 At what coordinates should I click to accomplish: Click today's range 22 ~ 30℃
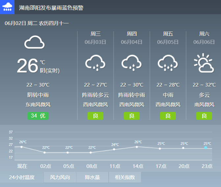[38, 85]
